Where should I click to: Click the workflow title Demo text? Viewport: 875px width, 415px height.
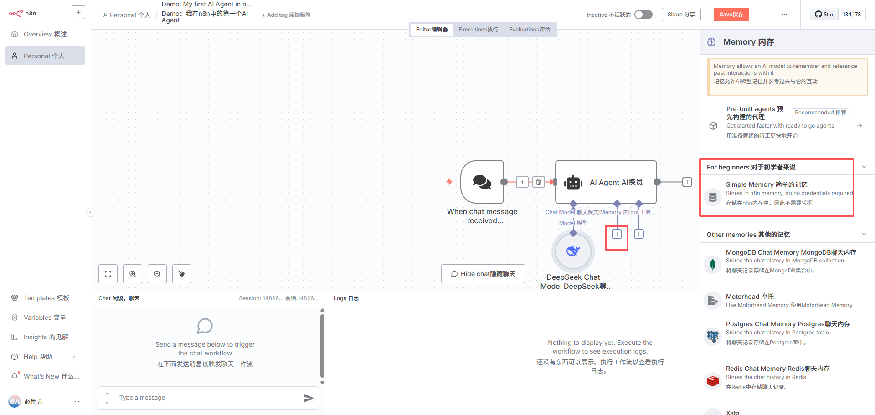(207, 12)
